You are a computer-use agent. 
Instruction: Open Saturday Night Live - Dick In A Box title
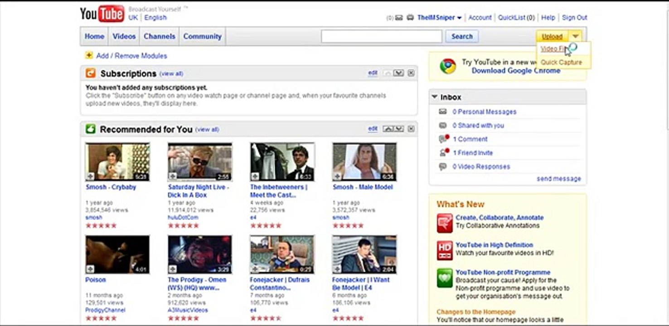point(199,191)
